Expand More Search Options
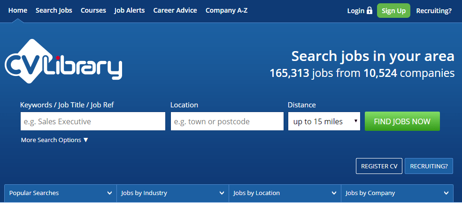Viewport: 462px width, 211px height. pyautogui.click(x=54, y=140)
